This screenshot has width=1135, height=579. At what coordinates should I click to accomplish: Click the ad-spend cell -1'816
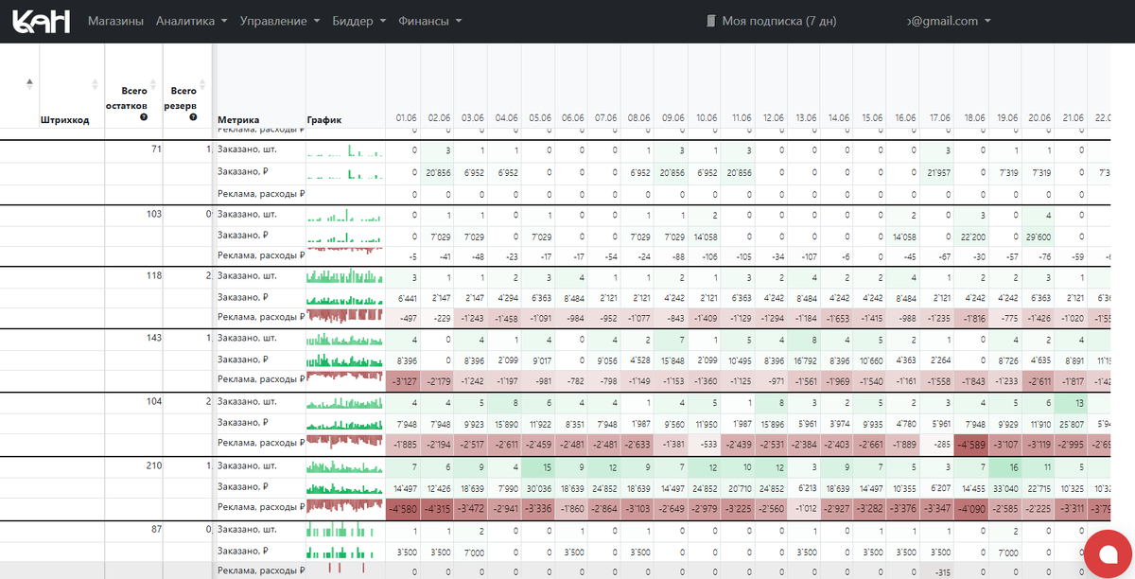(971, 317)
